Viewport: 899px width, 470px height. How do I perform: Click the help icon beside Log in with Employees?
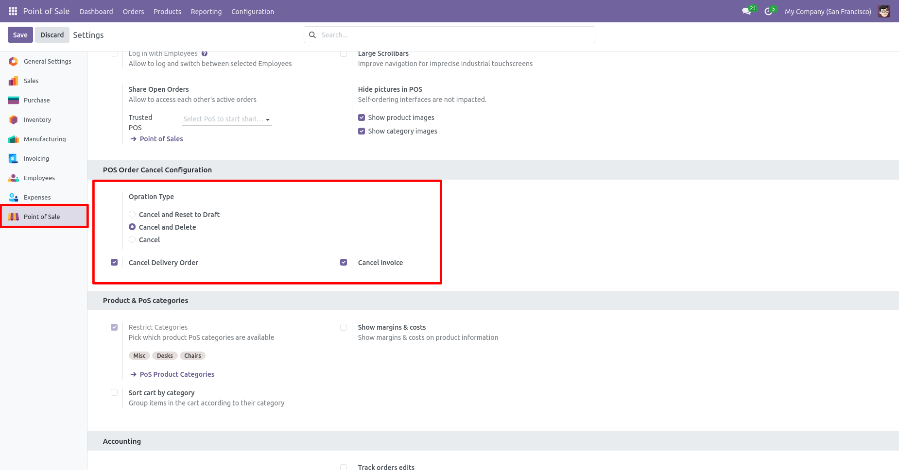[x=205, y=54]
